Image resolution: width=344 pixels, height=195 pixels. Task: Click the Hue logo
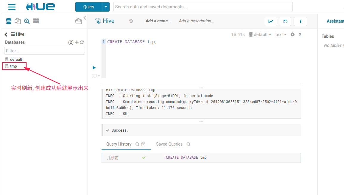[41, 7]
